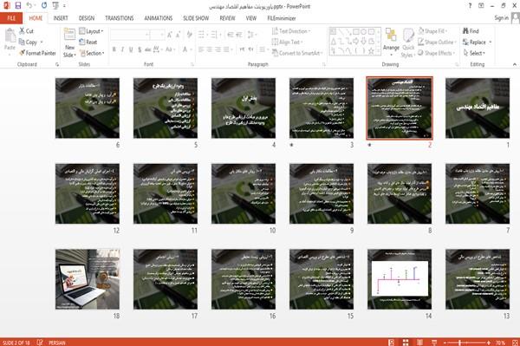
Task: Click the Undo arrow icon
Action: point(29,5)
